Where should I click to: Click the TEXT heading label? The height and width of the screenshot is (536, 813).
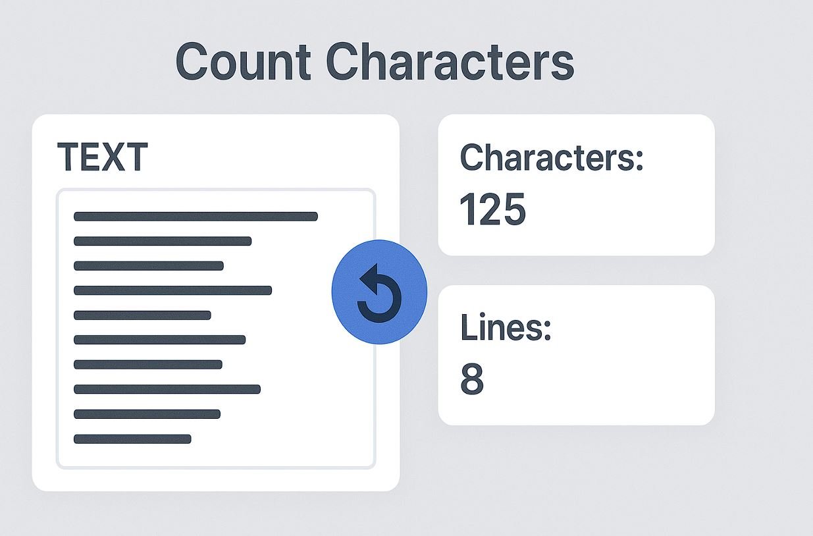tap(103, 158)
